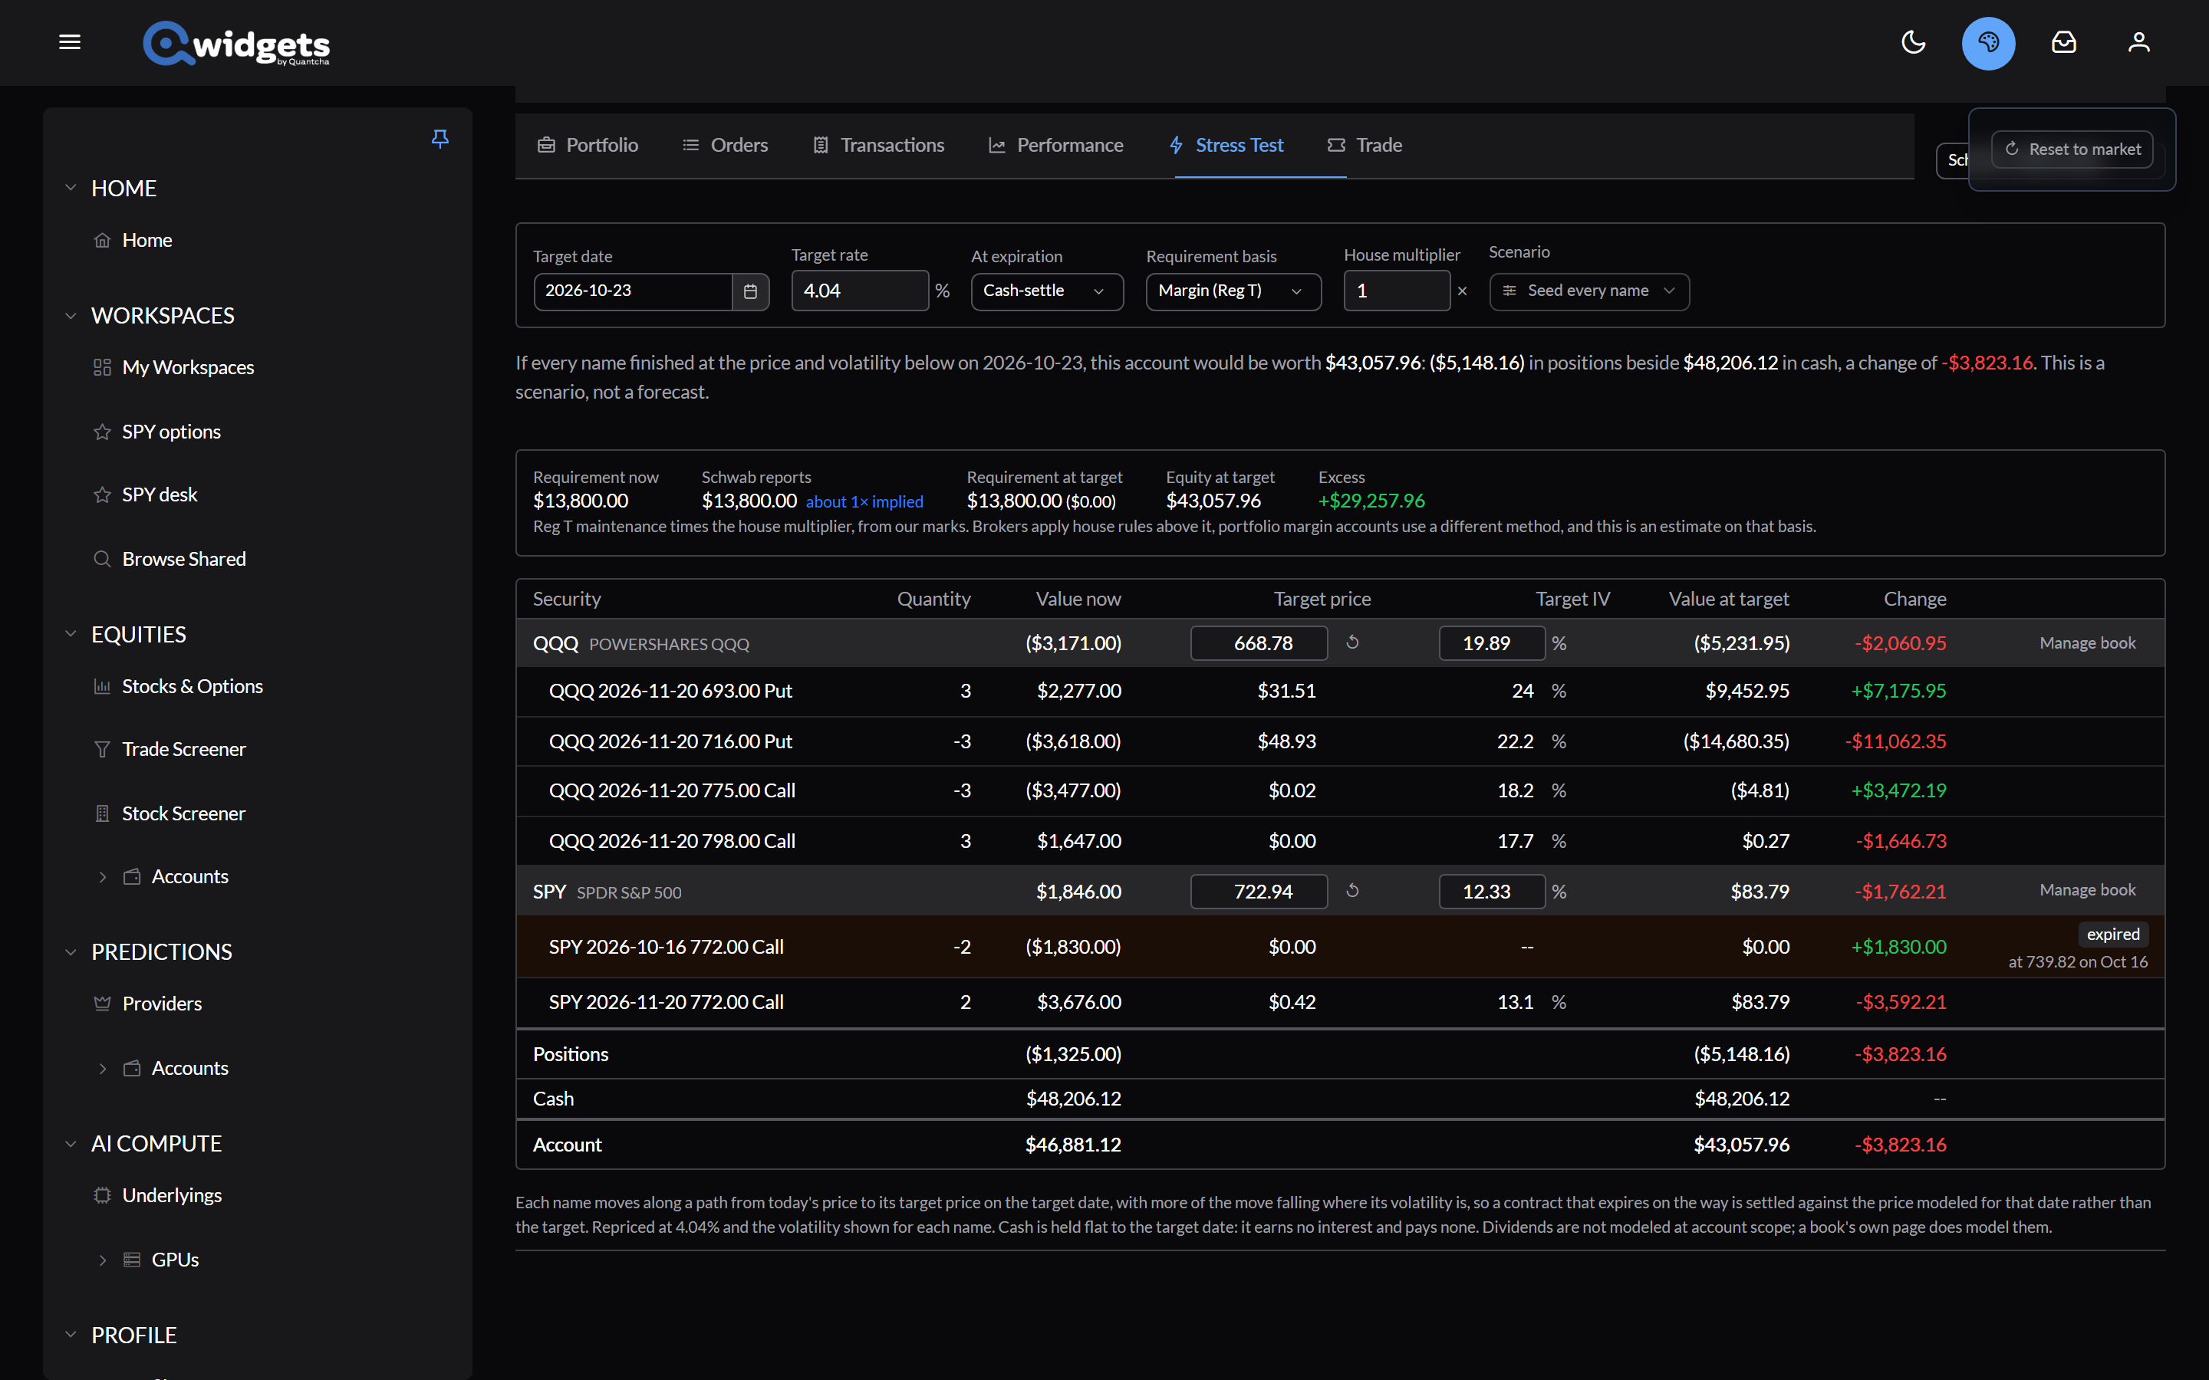Screen dimensions: 2209x1380
Task: Click Manage book for SPY
Action: click(x=2088, y=890)
